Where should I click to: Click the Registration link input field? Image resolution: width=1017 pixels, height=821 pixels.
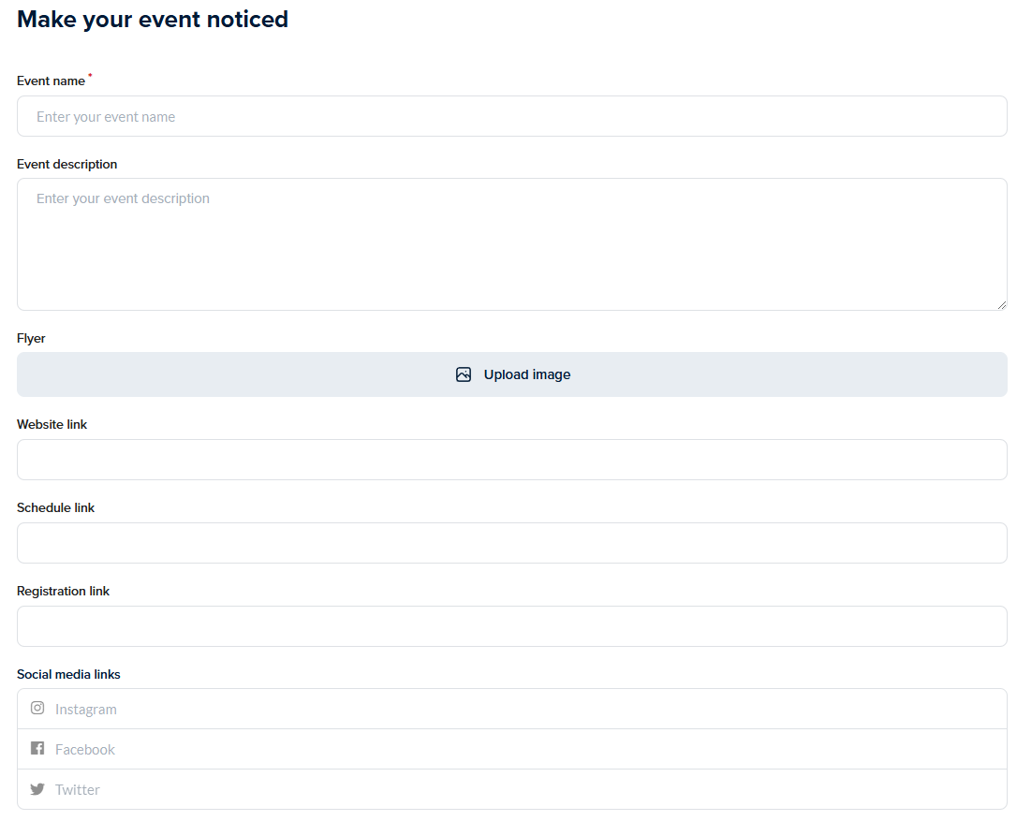pyautogui.click(x=511, y=626)
